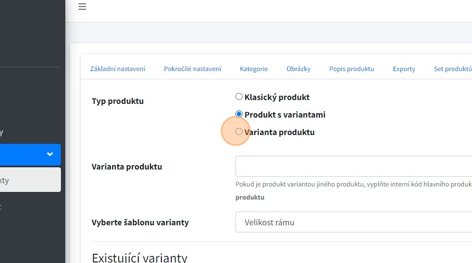Toggle the hamburger sidebar menu
Viewport: 472px width, 263px height.
(82, 7)
